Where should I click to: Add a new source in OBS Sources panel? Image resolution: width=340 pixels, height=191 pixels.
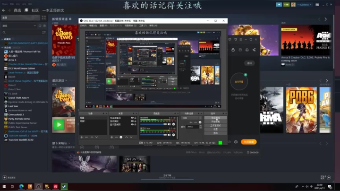pyautogui.click(x=111, y=137)
